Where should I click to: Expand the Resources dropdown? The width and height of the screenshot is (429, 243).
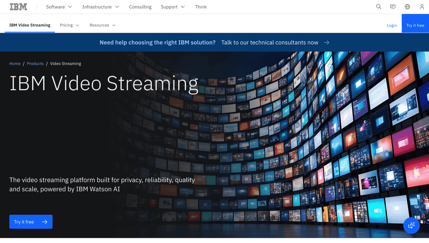click(102, 25)
